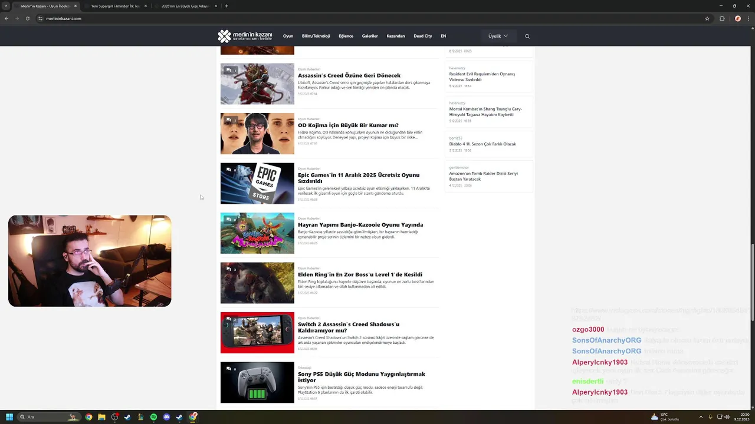Expand the Üyelik dropdown
Viewport: 755px width, 424px height.
(498, 36)
